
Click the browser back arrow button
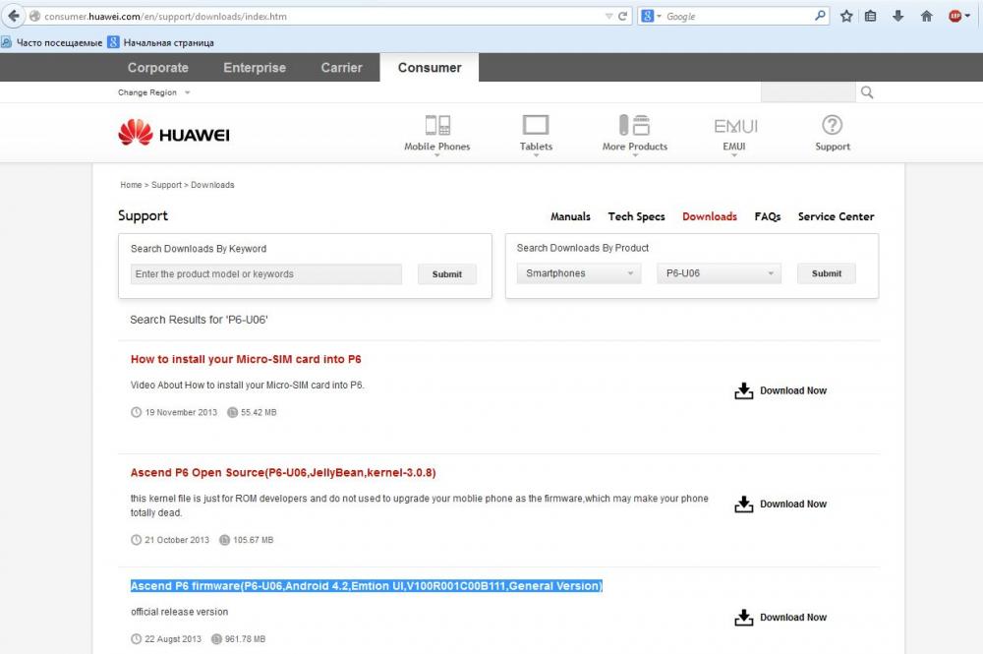tap(14, 17)
